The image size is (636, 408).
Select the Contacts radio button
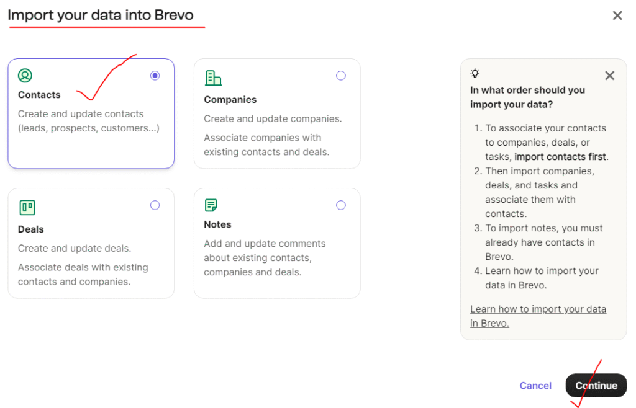click(x=155, y=76)
